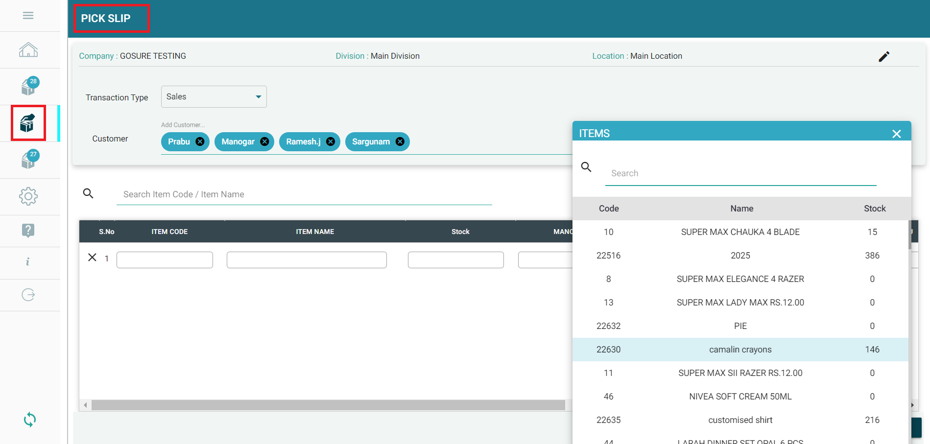The height and width of the screenshot is (444, 930).
Task: Click item code 22630
Action: pos(609,350)
